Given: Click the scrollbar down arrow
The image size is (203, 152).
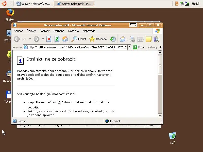Looking at the screenshot, I should click(x=160, y=116).
